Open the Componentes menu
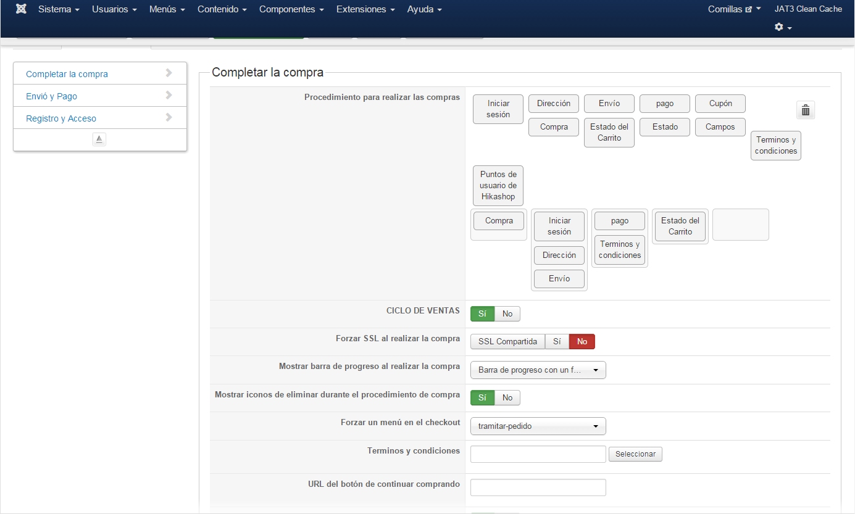 click(291, 9)
